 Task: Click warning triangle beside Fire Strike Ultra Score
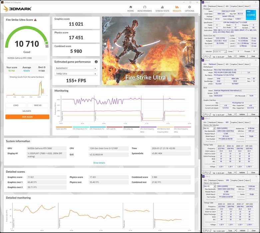pos(35,20)
